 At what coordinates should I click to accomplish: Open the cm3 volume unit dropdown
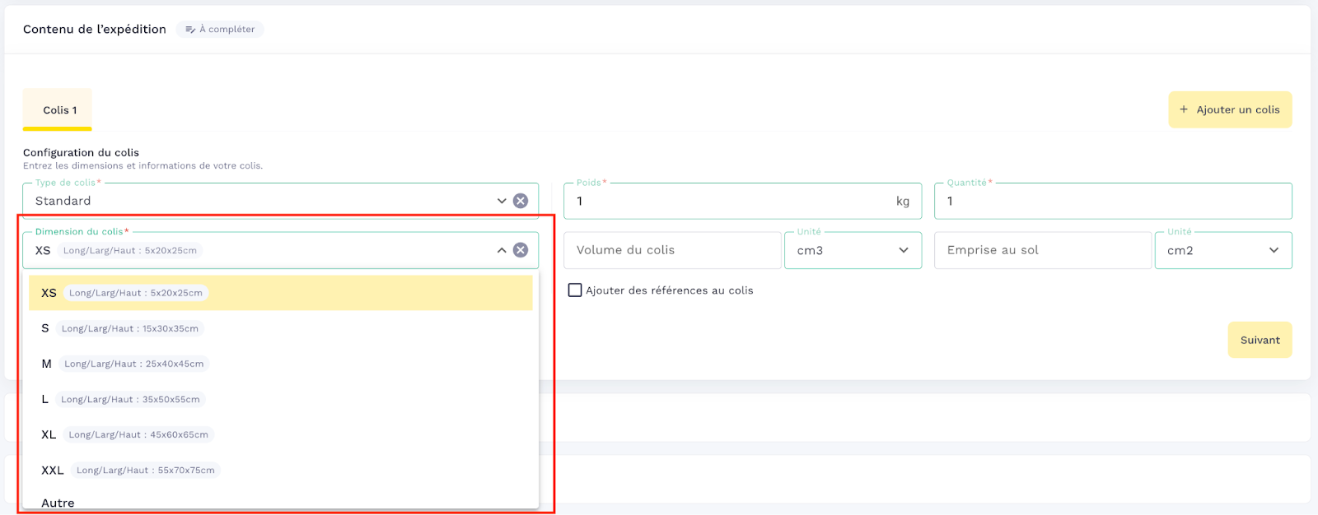(x=853, y=250)
